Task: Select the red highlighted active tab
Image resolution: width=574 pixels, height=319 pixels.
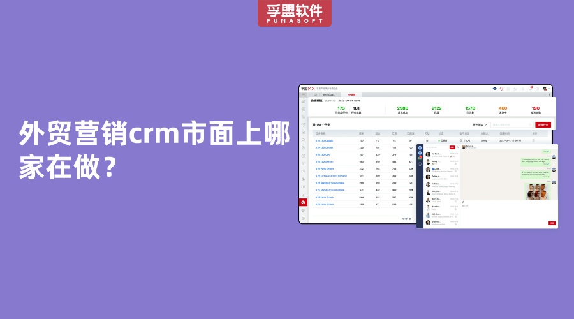Action: (x=351, y=95)
